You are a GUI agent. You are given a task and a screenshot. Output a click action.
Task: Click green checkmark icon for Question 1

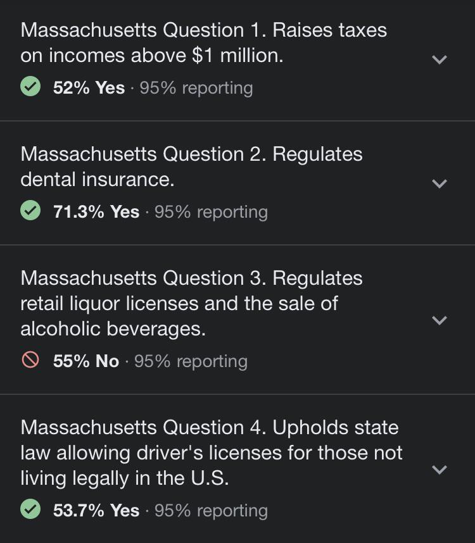click(30, 87)
